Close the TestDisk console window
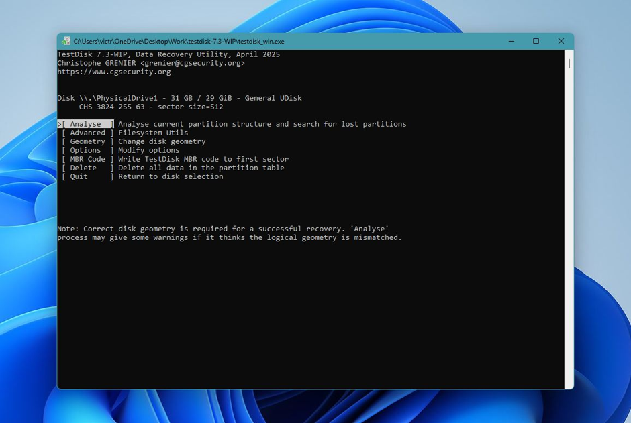Image resolution: width=631 pixels, height=423 pixels. [x=561, y=41]
